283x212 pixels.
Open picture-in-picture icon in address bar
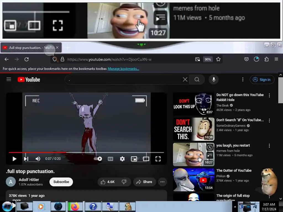click(x=197, y=59)
